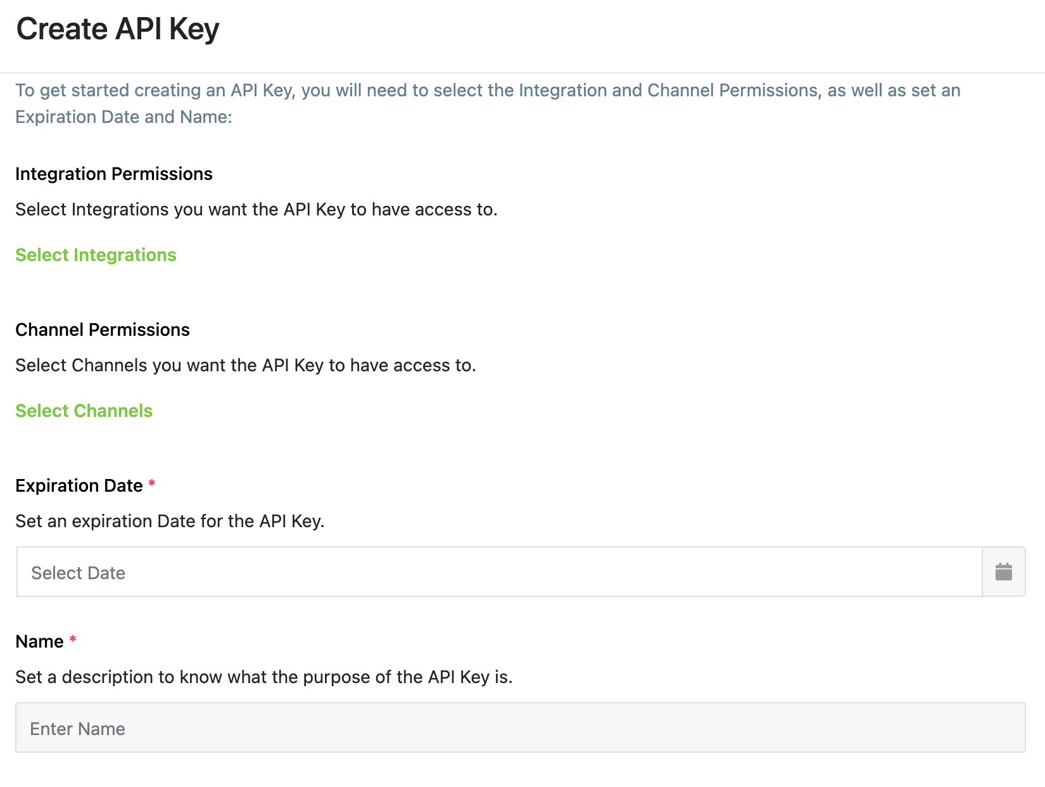Click the intro paragraph starting 'To get started'
Image resolution: width=1045 pixels, height=787 pixels.
coord(488,103)
